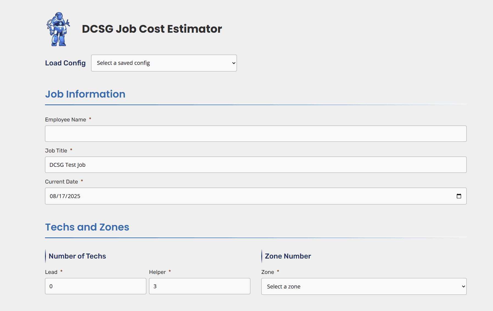Click the Load Config label
The image size is (493, 311).
coord(65,63)
